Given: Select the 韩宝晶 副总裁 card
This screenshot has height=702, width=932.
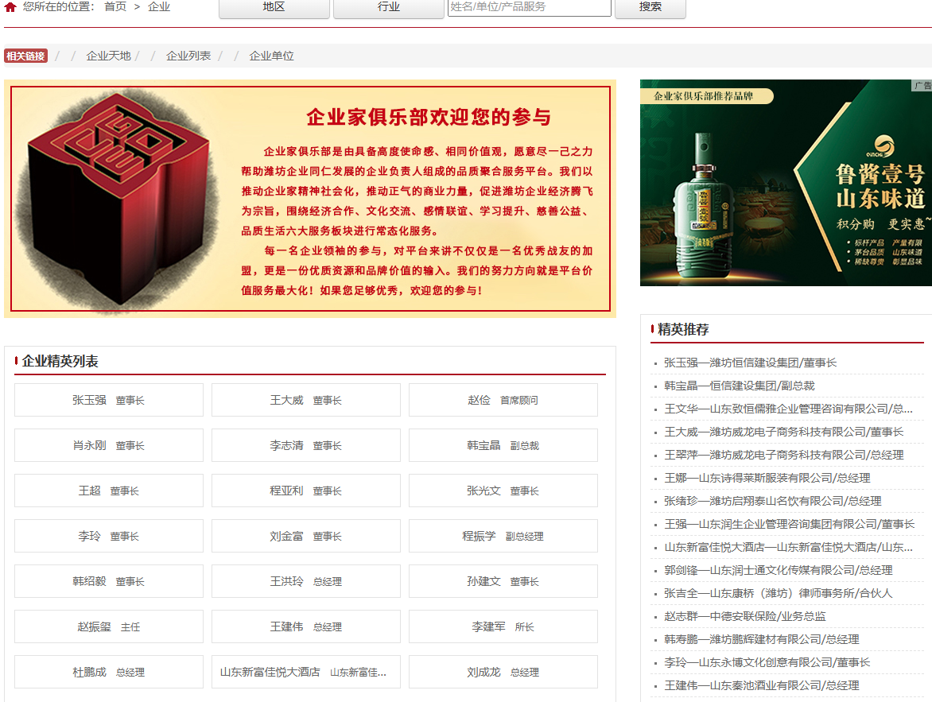Looking at the screenshot, I should pyautogui.click(x=503, y=445).
